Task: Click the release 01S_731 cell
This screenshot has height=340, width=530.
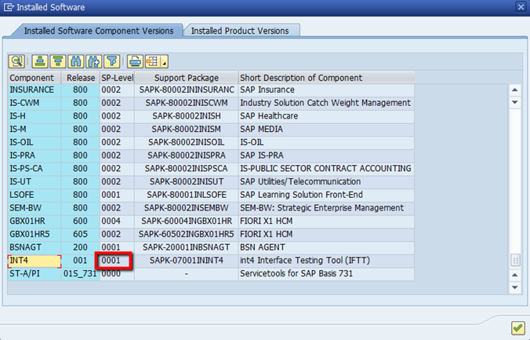Action: coord(81,273)
